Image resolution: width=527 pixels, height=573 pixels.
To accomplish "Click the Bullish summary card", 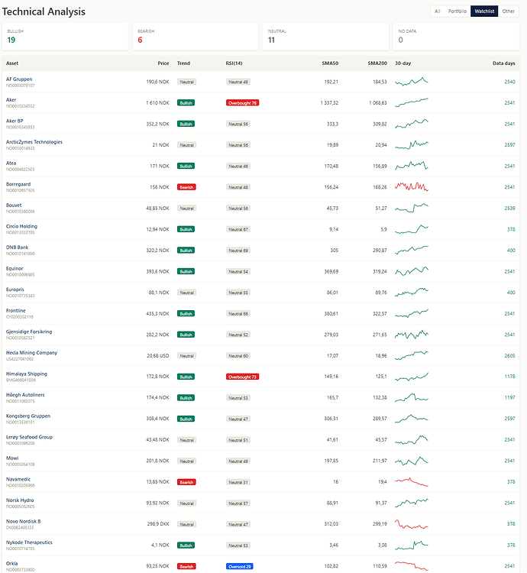I will (65, 37).
